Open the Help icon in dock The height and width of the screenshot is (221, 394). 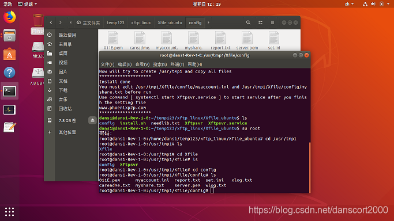(x=10, y=73)
